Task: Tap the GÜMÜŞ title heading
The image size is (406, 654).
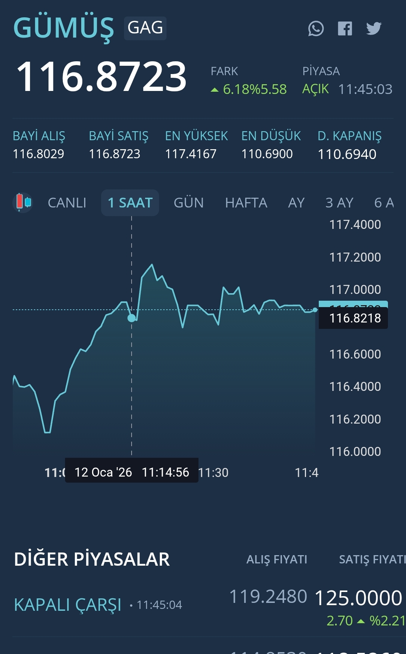Action: [64, 28]
